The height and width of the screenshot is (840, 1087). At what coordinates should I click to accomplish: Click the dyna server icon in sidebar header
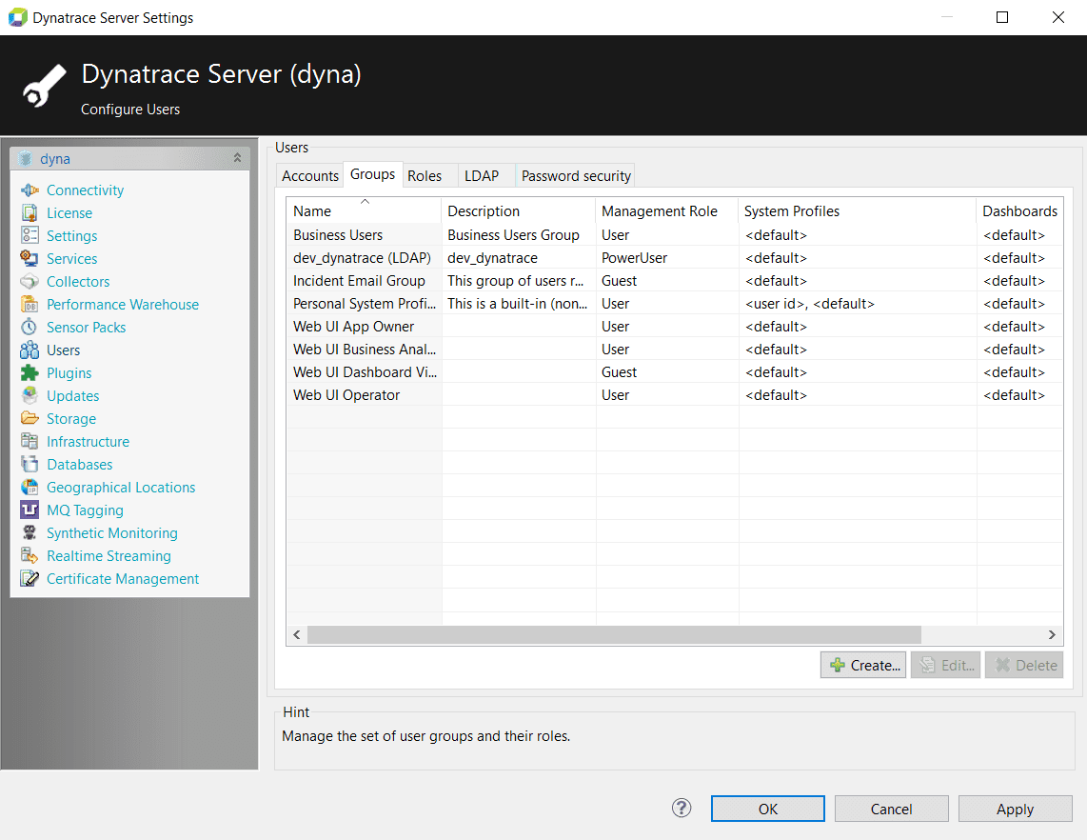26,159
